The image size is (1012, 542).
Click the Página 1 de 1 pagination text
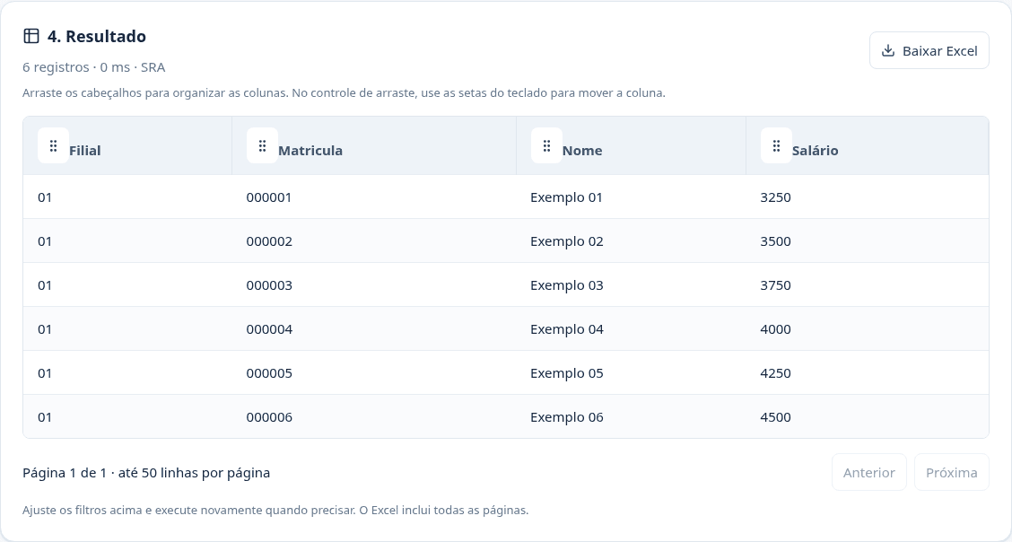[146, 473]
